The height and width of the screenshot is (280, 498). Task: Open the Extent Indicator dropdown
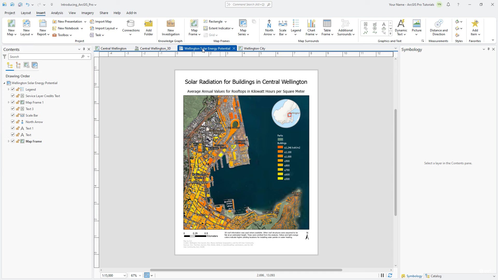(x=232, y=28)
